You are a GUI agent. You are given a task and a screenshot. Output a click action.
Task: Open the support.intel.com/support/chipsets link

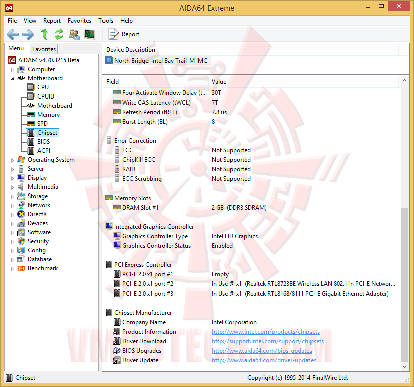[x=267, y=341]
